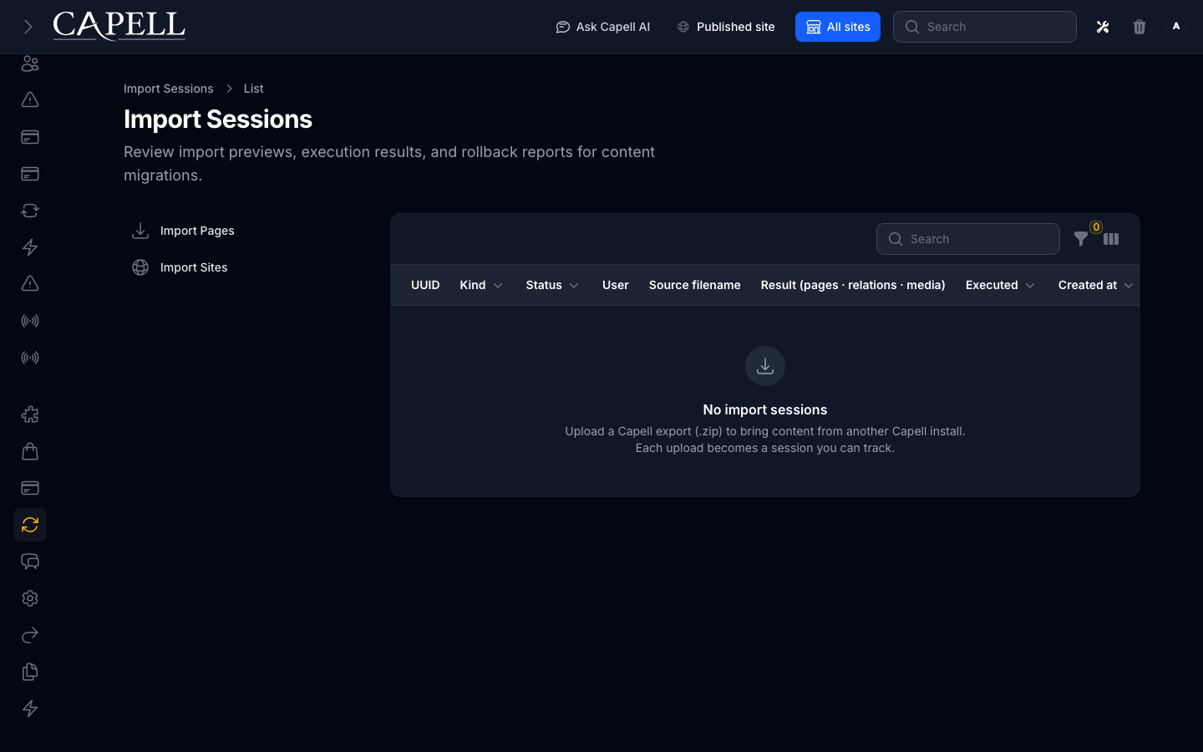Viewport: 1203px width, 752px height.
Task: Sort by the Created at column
Action: [x=1096, y=285]
